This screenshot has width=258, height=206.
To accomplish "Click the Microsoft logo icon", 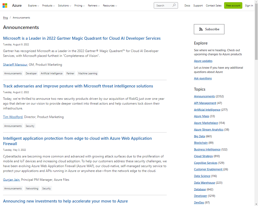I will (x=5, y=5).
